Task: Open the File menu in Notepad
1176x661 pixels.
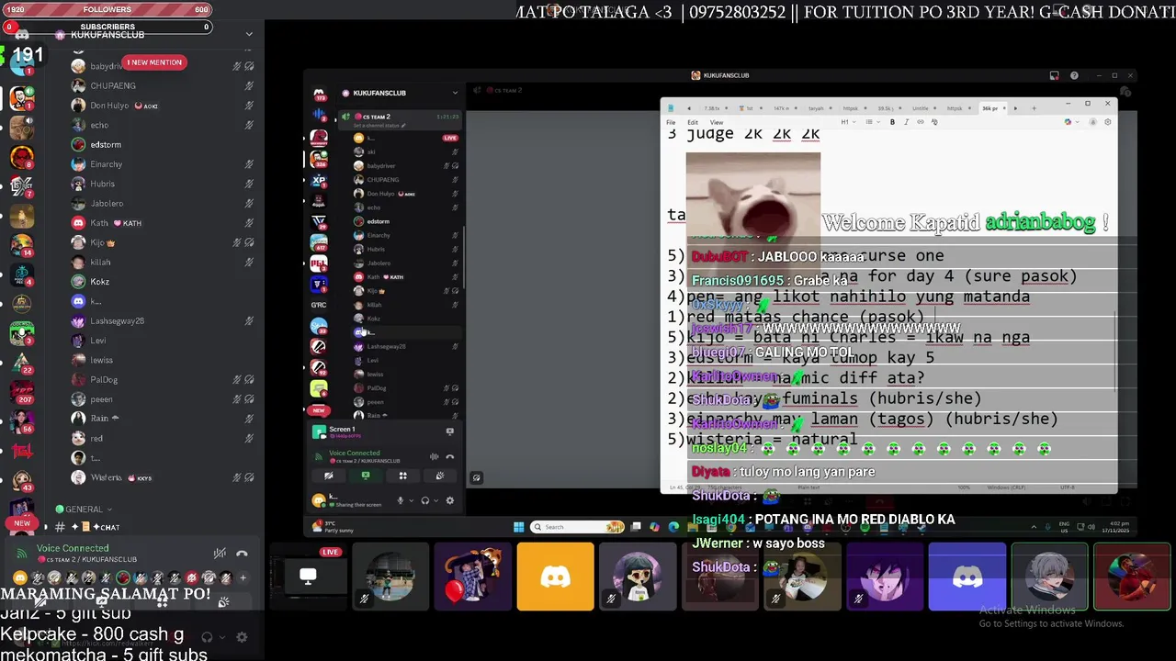Action: (x=671, y=122)
